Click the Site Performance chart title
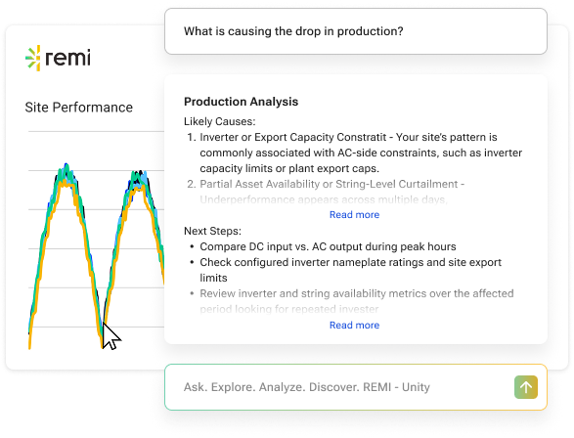The image size is (574, 438). click(x=78, y=108)
